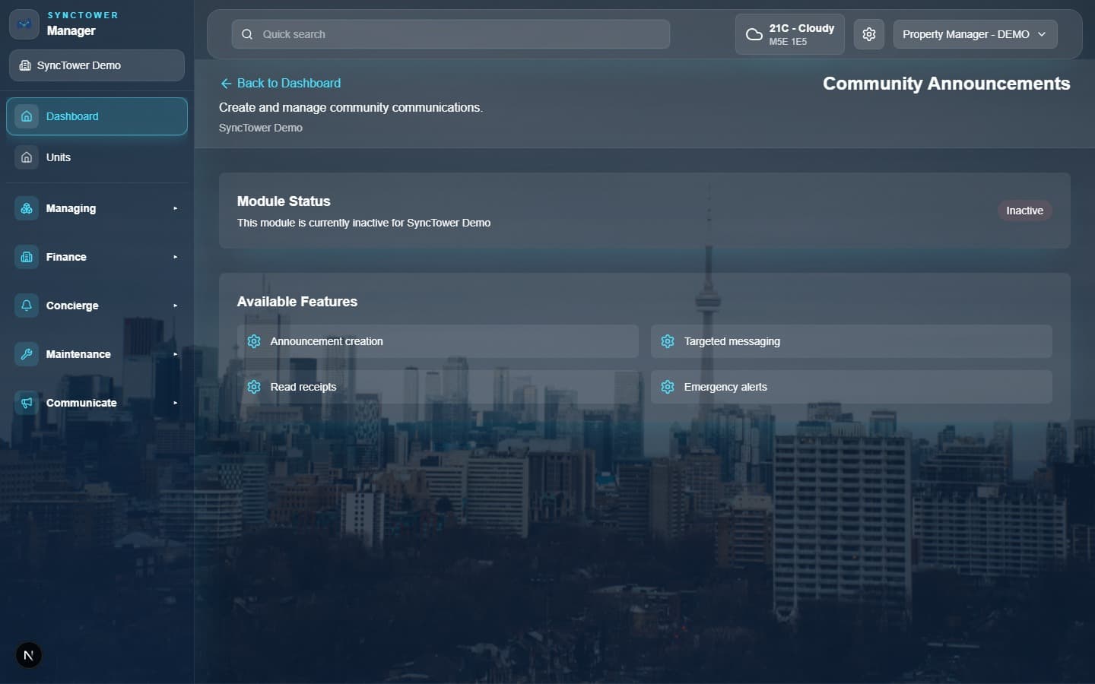Screen dimensions: 1095x684
Task: Click the 'This module is currently inactive' message
Action: click(x=363, y=223)
